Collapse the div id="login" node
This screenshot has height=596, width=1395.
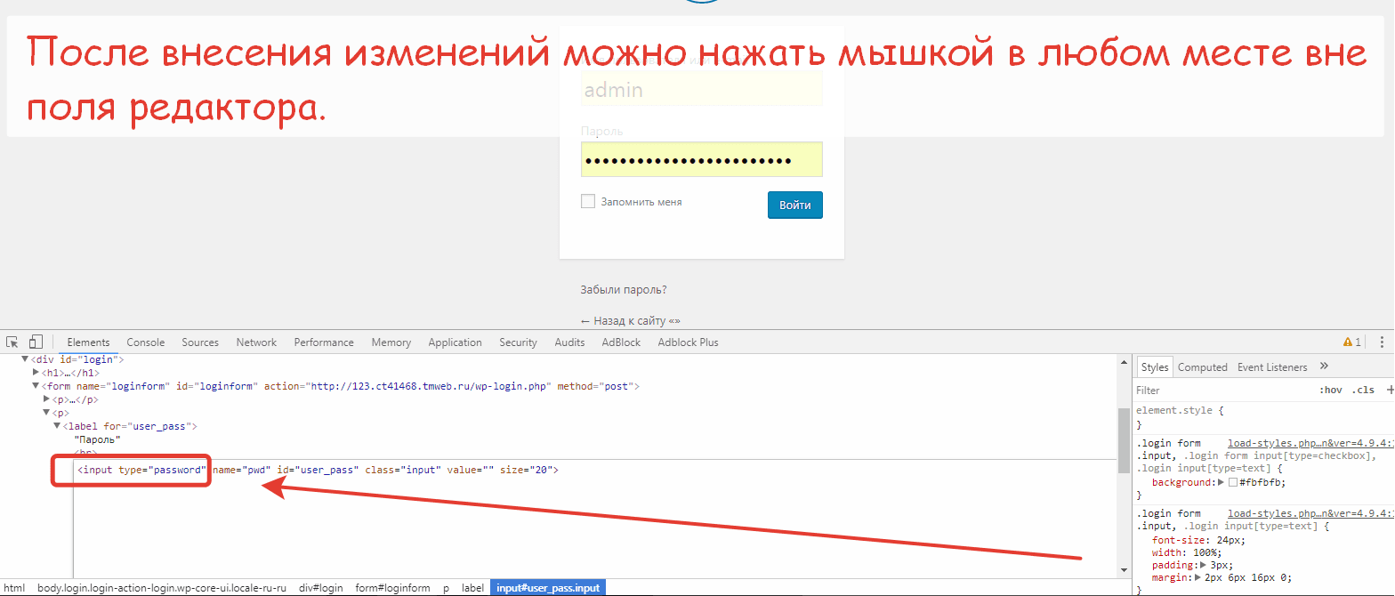26,359
